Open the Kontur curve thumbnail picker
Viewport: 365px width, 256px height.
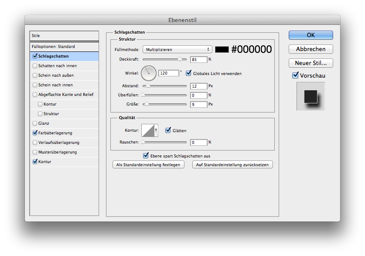click(x=148, y=130)
